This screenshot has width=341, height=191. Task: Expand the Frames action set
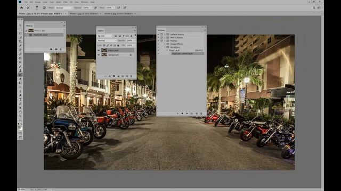(x=165, y=41)
